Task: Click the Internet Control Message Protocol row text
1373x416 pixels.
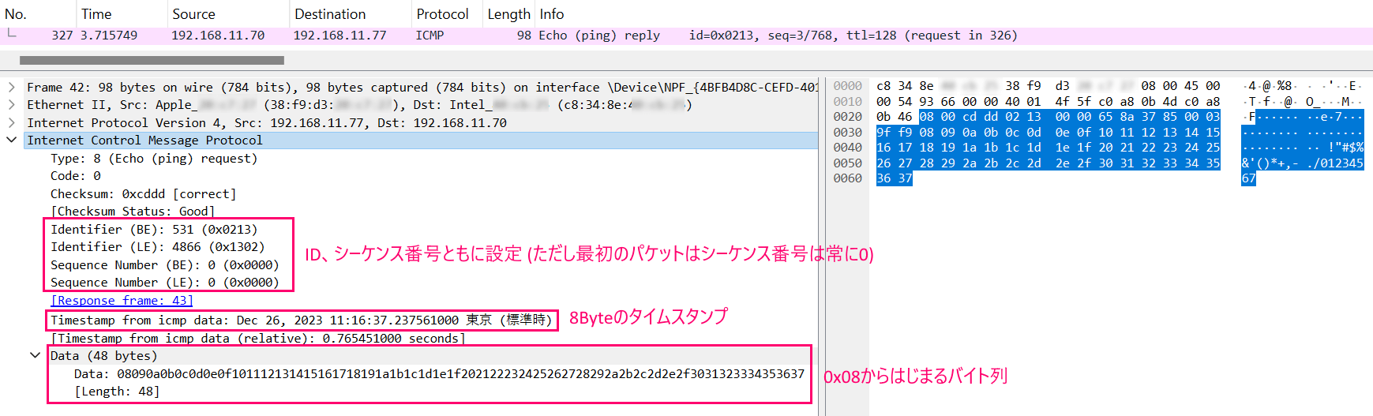Action: [x=144, y=141]
